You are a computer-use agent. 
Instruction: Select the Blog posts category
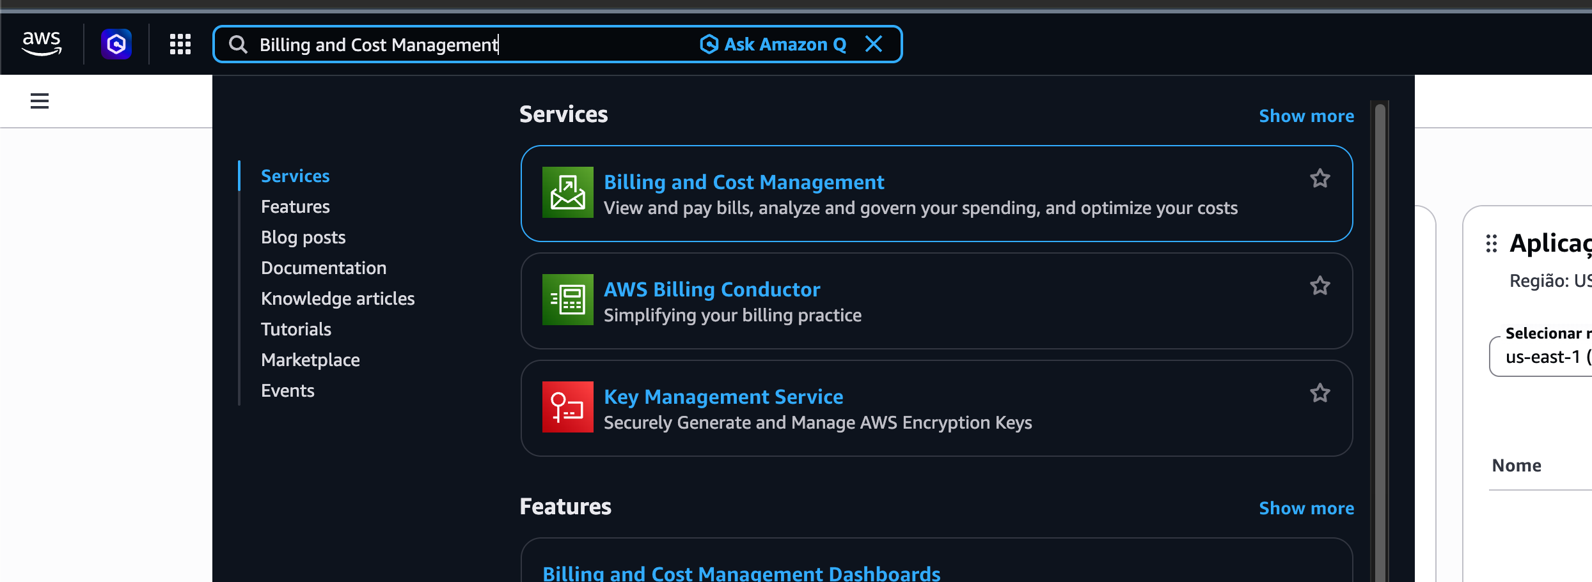[x=303, y=237]
